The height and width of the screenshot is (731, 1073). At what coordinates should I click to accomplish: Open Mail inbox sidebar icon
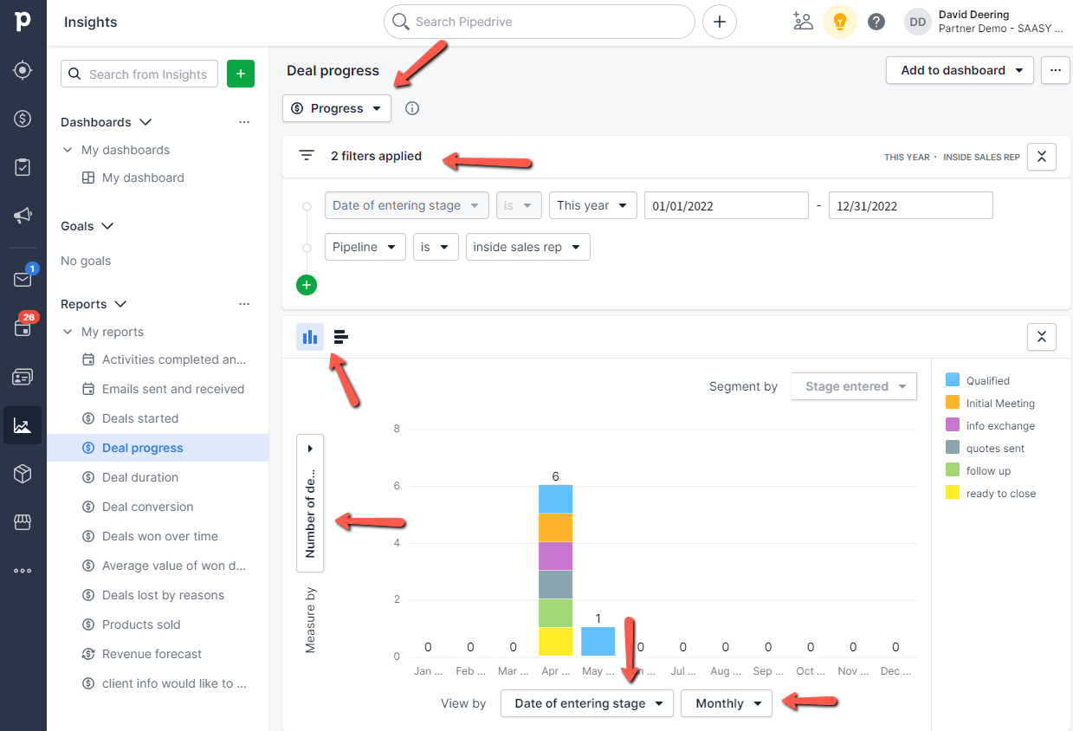point(23,279)
